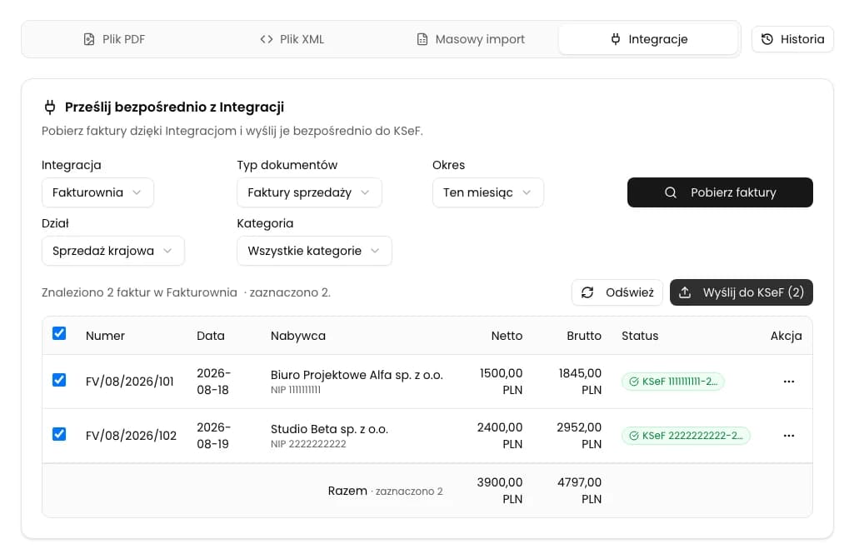Click the Masowy import document icon
Viewport: 854px width, 559px height.
[x=422, y=39]
